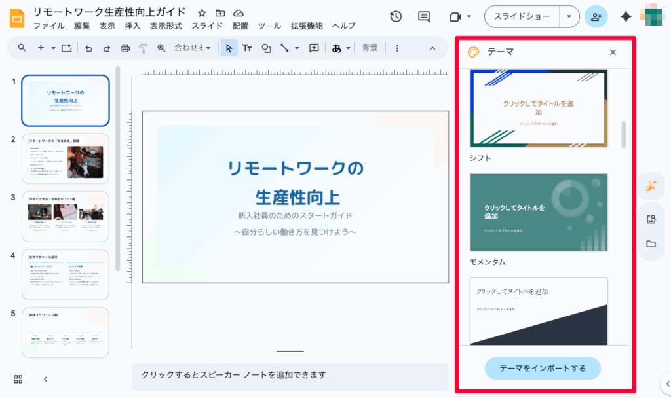Activate the Paint format tool
671x398 pixels.
coord(142,48)
